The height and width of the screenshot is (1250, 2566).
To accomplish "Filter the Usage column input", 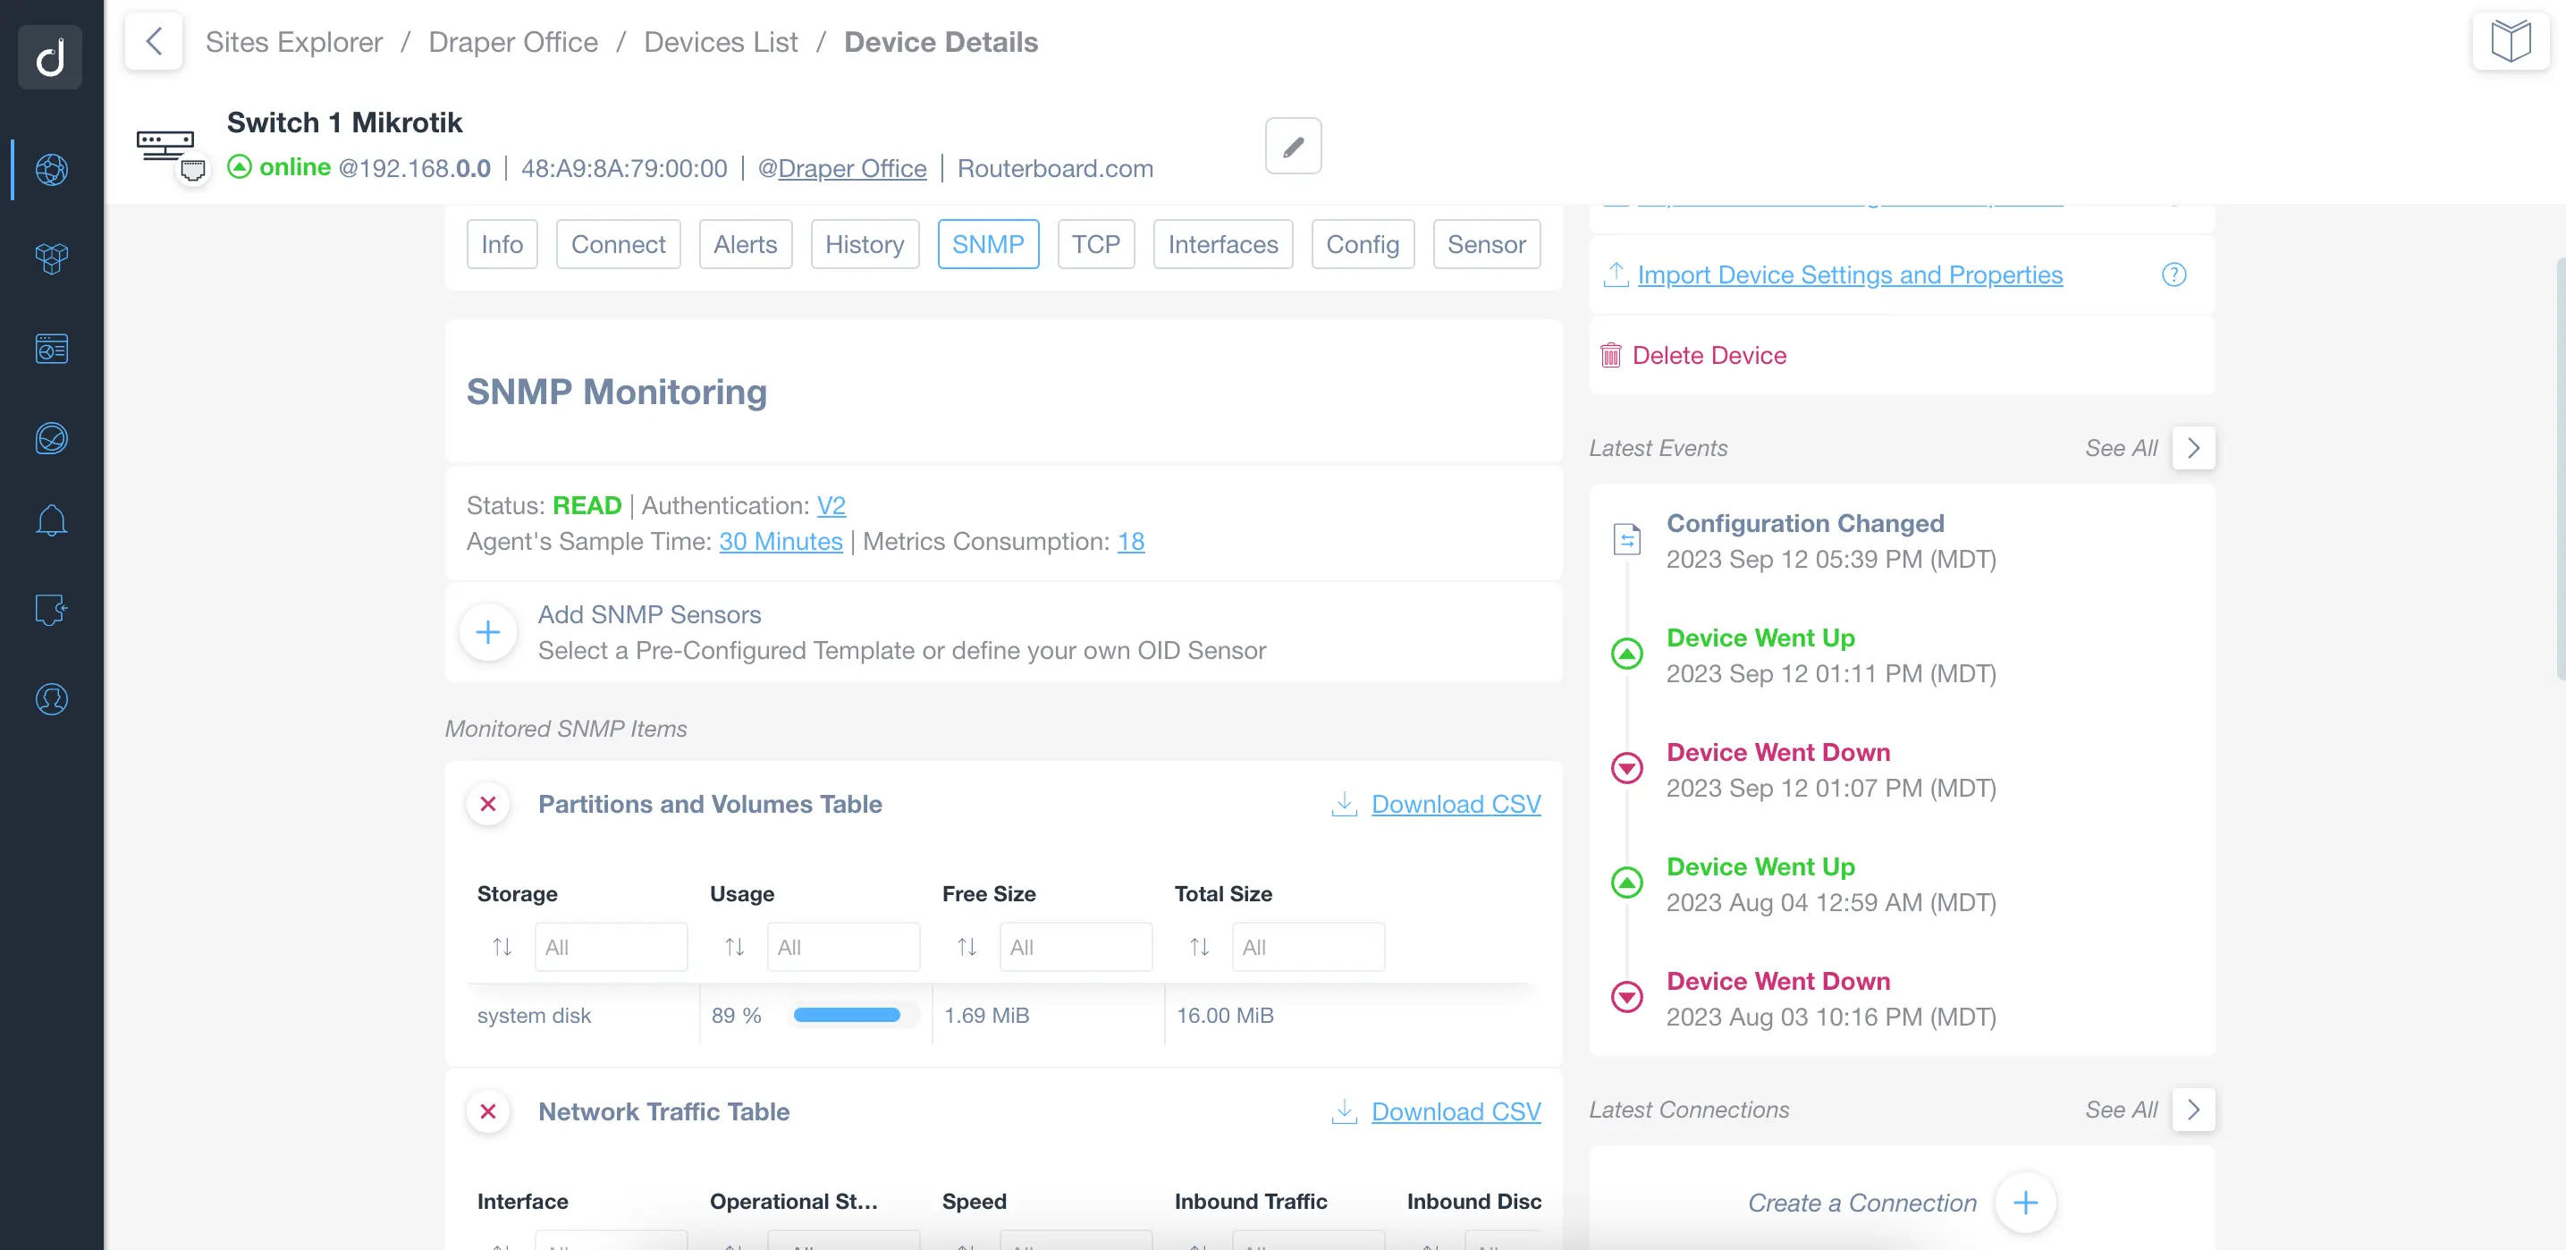I will (x=843, y=947).
